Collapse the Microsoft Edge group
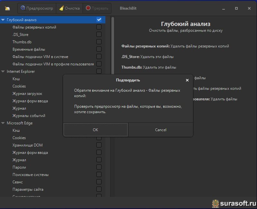The width and height of the screenshot is (257, 209). pos(3,123)
